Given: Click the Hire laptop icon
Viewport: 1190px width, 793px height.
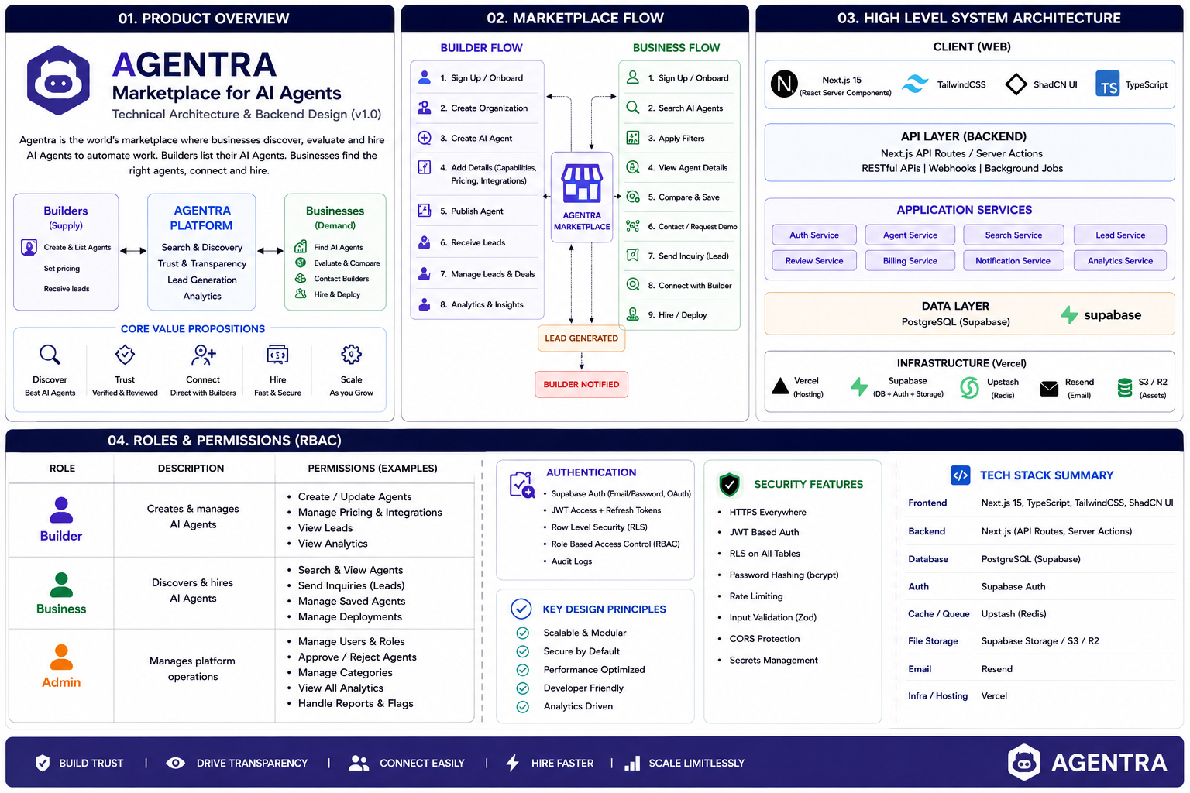Looking at the screenshot, I should click(277, 355).
